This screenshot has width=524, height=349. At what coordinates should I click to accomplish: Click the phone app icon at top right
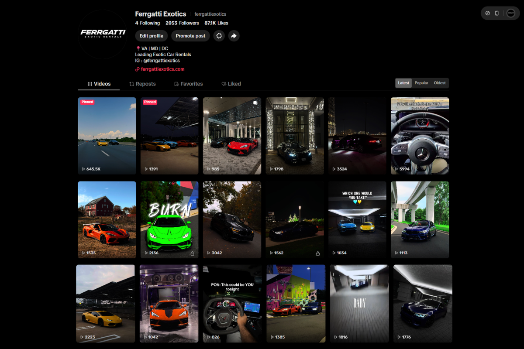pyautogui.click(x=496, y=13)
